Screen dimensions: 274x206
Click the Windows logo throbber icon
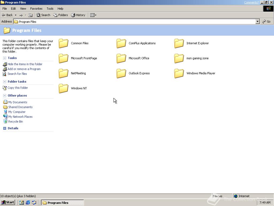click(268, 9)
